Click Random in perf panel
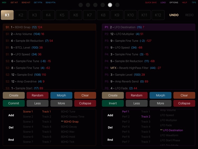Screen dimensions: 198x149 [137, 95]
